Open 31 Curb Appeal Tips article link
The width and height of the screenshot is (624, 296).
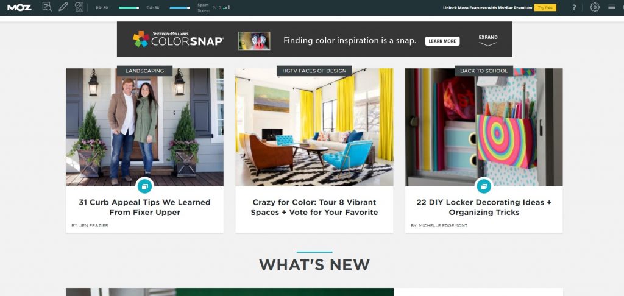(x=145, y=207)
